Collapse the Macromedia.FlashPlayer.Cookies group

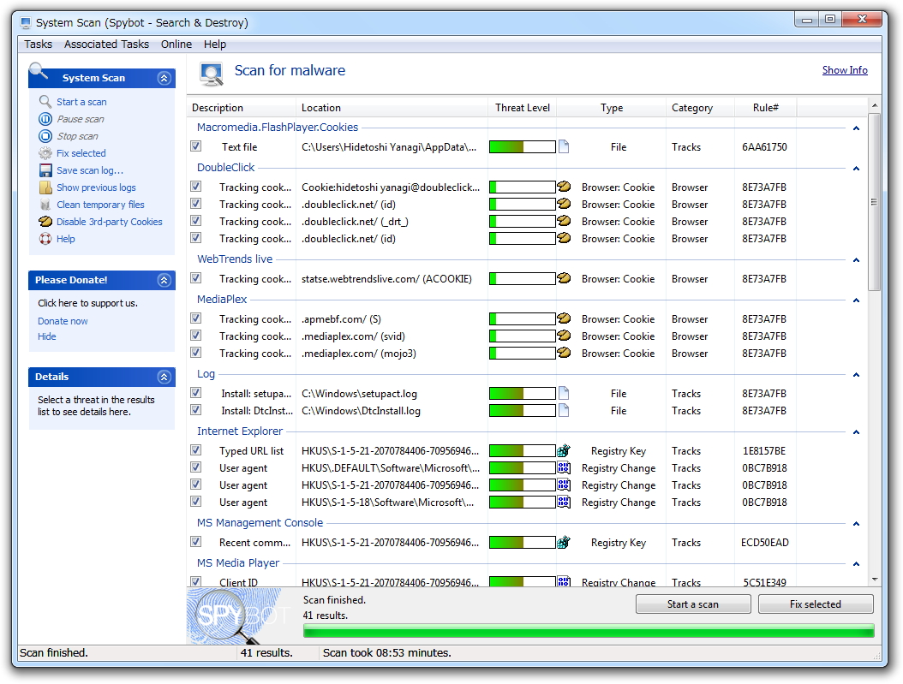(857, 128)
